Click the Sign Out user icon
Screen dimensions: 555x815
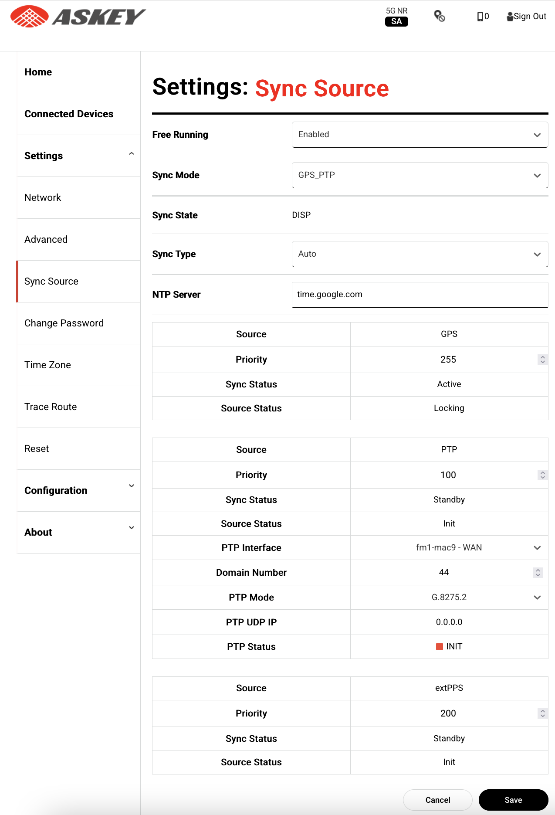click(510, 17)
